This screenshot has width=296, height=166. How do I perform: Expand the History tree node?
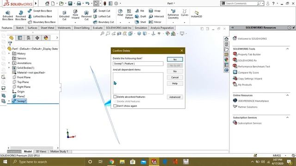(x=9, y=53)
